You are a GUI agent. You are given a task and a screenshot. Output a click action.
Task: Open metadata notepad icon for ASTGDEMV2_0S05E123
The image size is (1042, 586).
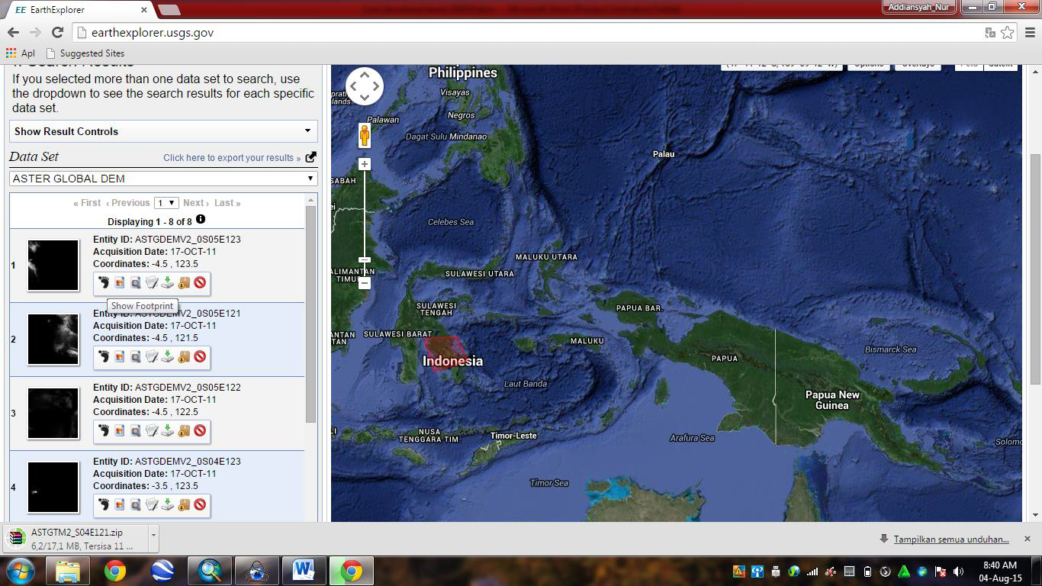point(152,283)
